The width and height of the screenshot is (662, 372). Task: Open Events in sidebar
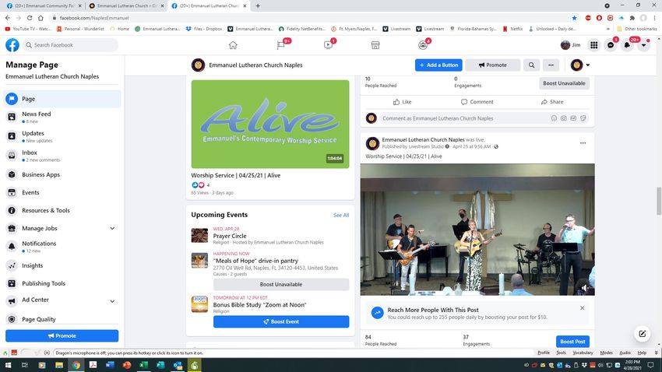(62, 192)
